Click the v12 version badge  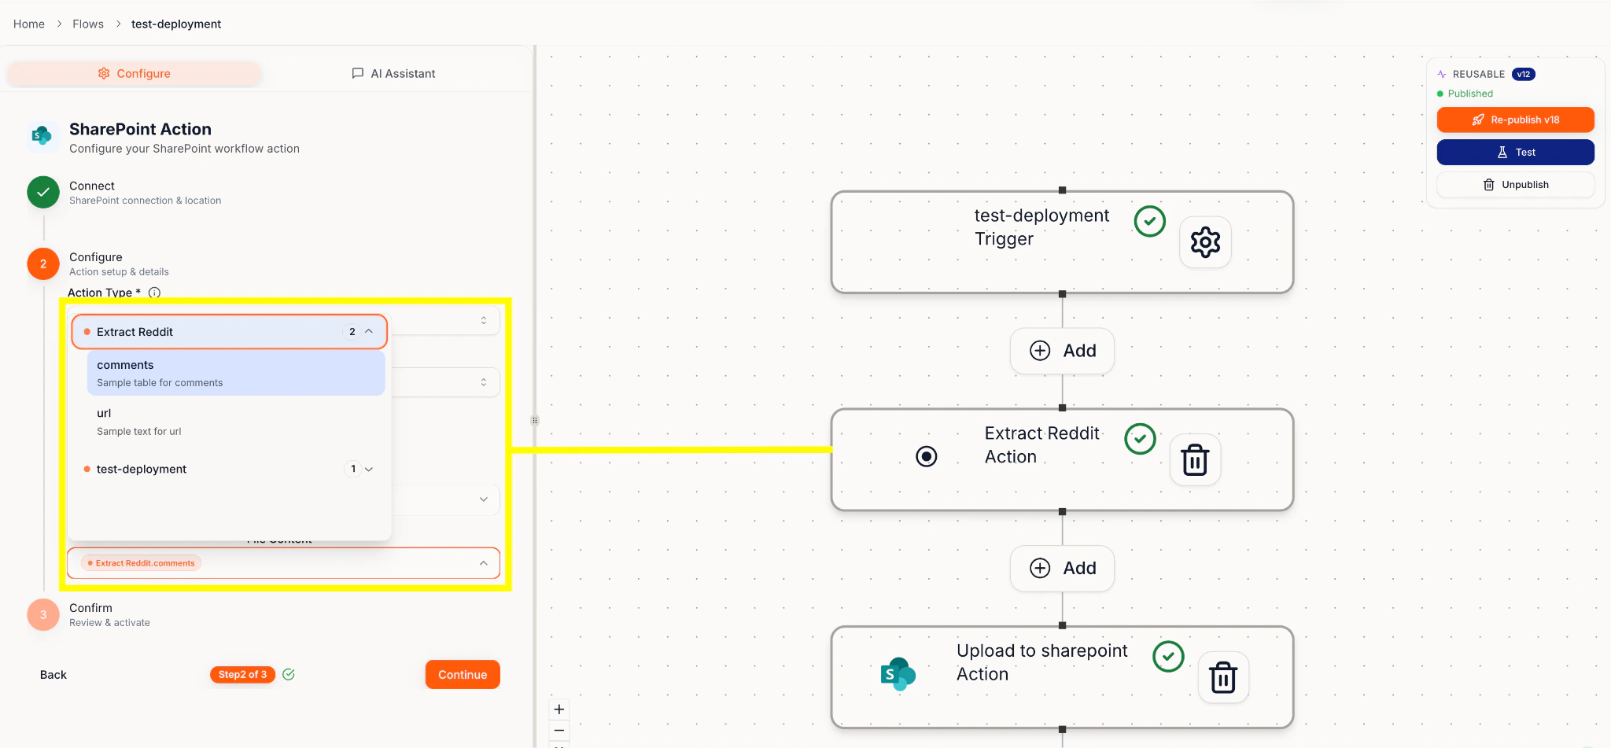tap(1524, 74)
